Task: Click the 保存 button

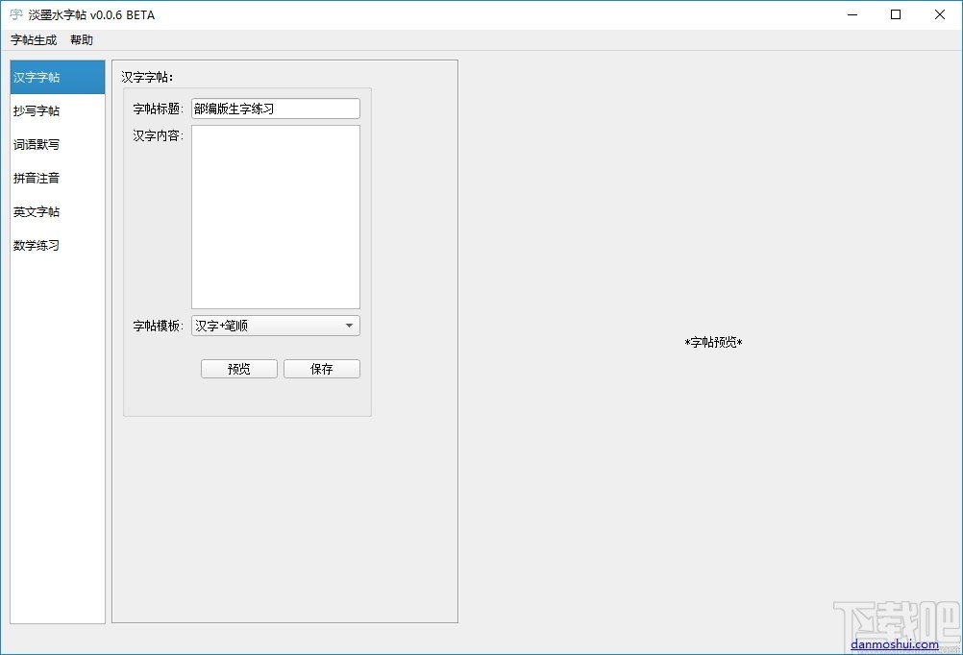Action: click(322, 369)
